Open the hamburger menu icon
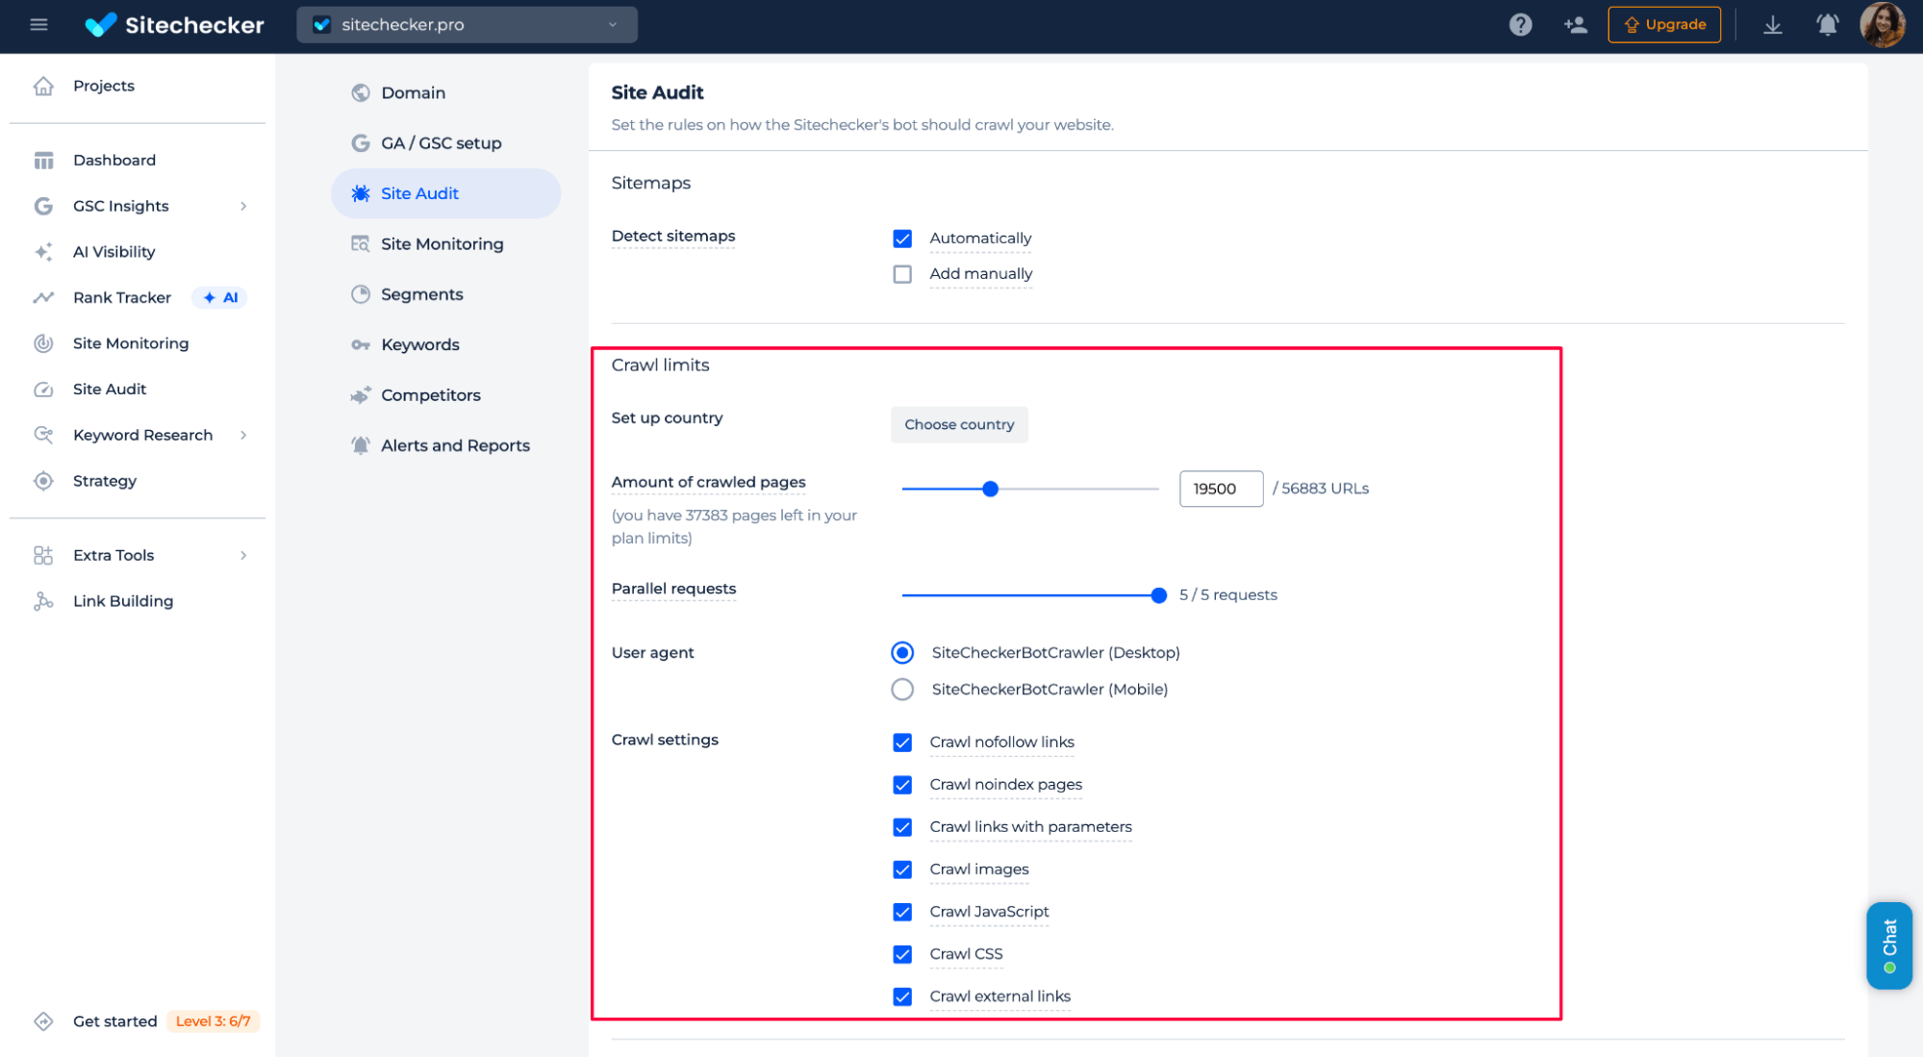This screenshot has width=1923, height=1058. tap(38, 24)
